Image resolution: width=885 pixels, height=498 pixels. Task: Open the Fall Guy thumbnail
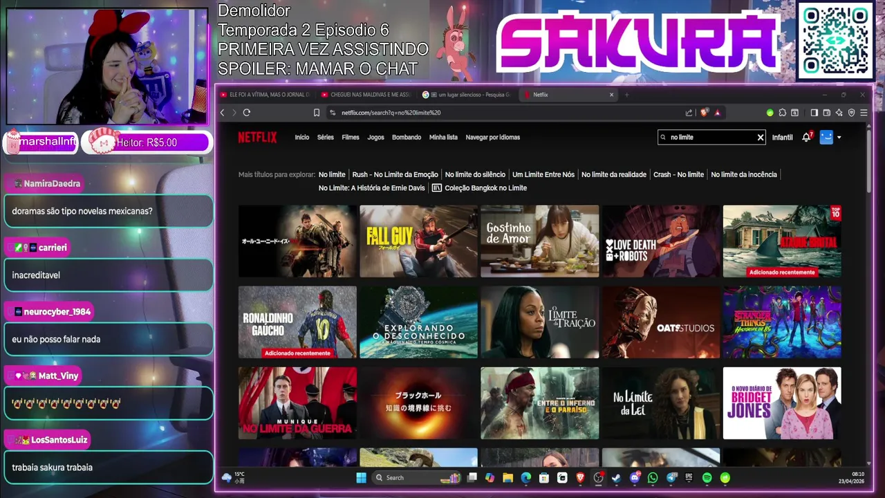point(418,241)
